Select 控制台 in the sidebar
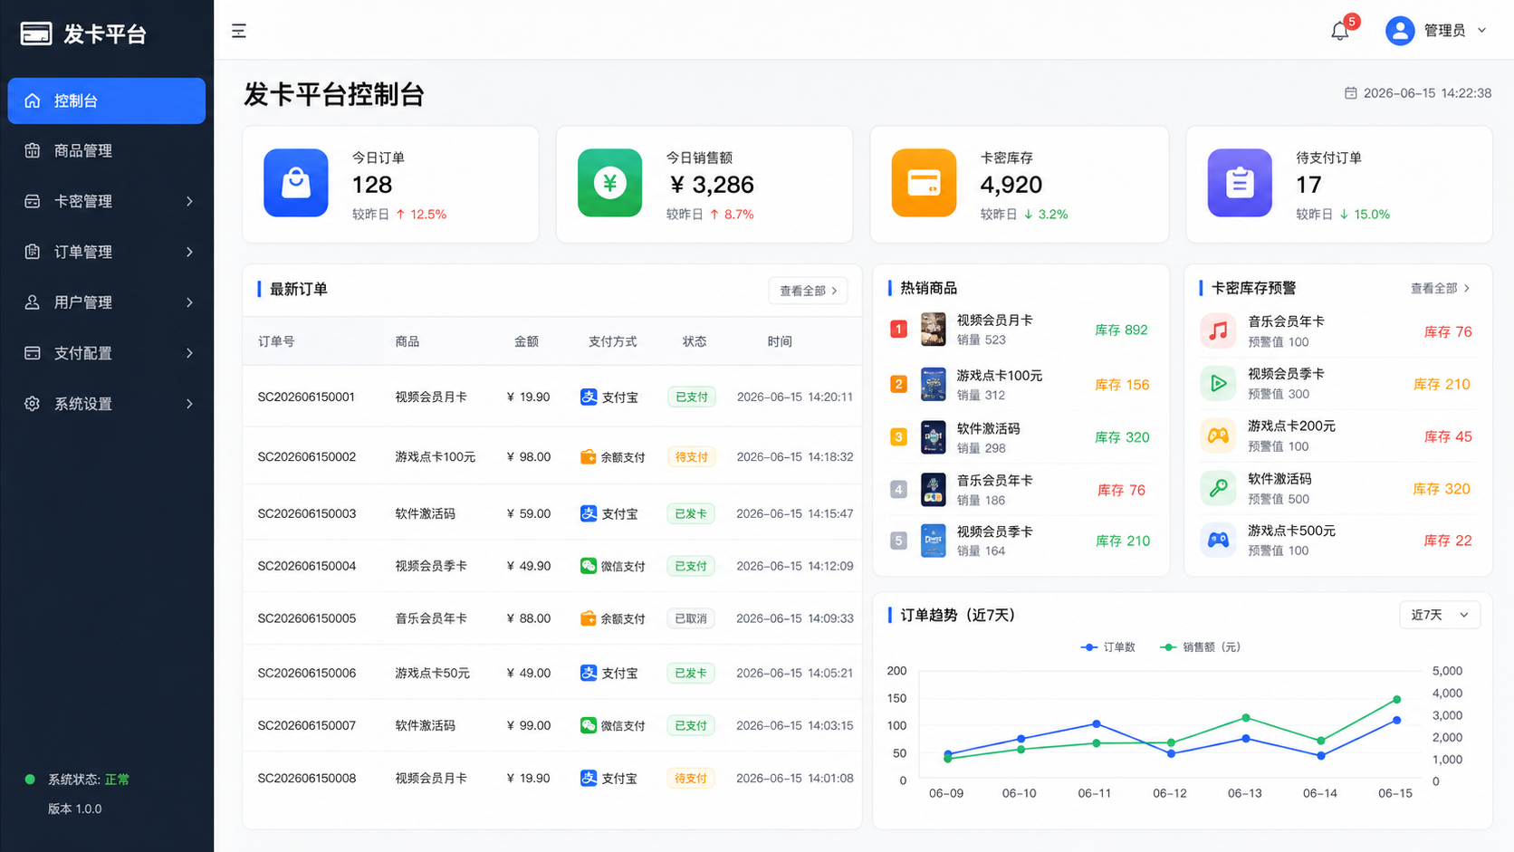The height and width of the screenshot is (852, 1514). tap(107, 101)
